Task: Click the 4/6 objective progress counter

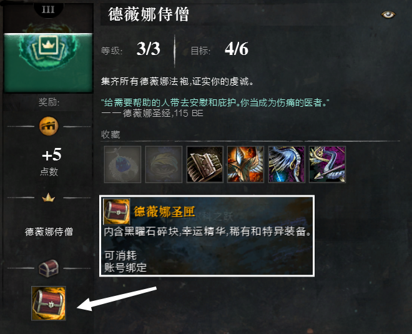Action: point(236,49)
